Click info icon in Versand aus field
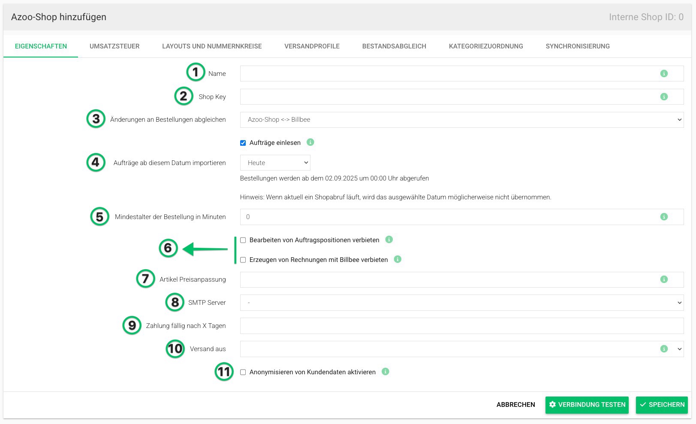The height and width of the screenshot is (424, 696). click(x=664, y=349)
